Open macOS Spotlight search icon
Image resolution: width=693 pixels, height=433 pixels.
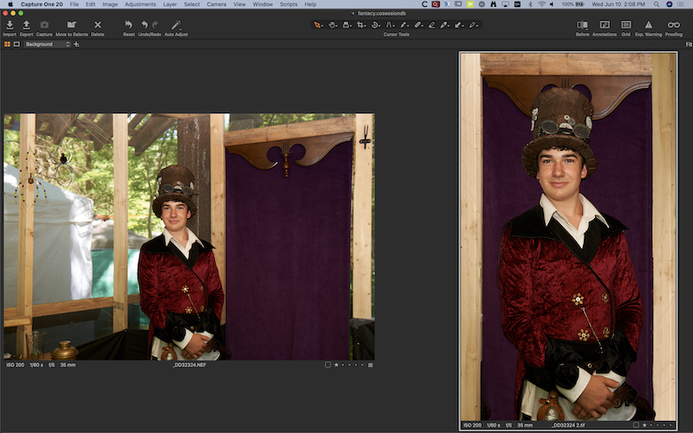(x=657, y=4)
